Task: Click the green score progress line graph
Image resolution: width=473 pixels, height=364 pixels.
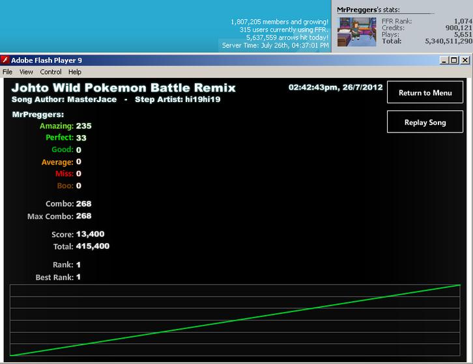Action: 235,320
